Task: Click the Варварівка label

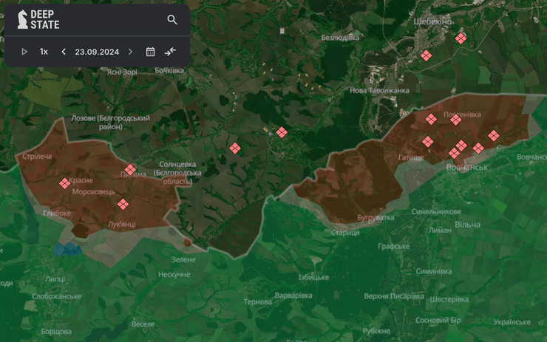Action: 293,295
